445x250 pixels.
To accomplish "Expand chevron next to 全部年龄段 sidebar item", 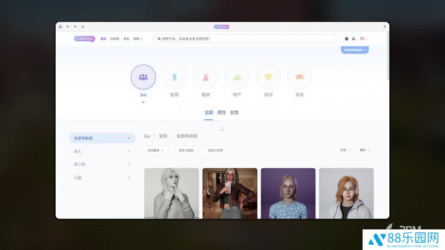I will coord(129,138).
